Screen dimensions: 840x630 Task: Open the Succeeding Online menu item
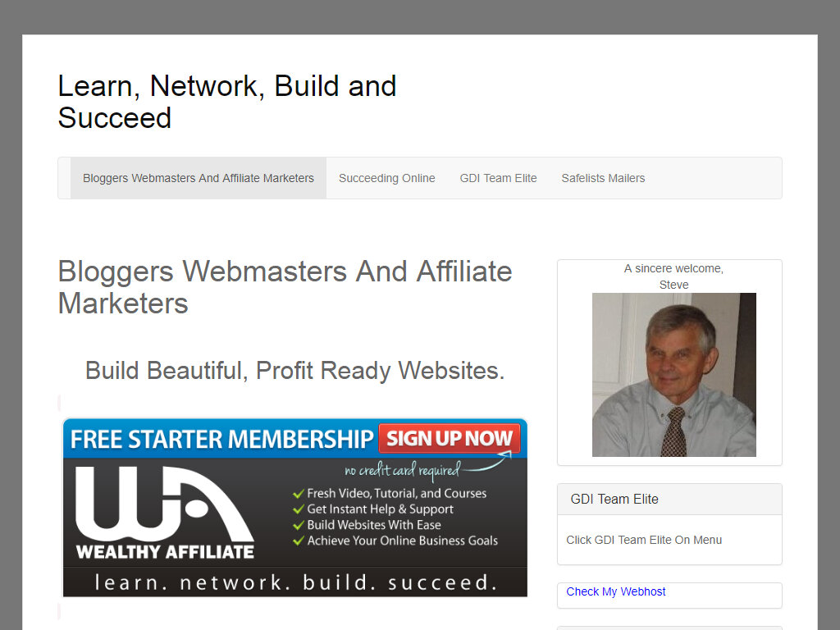[387, 178]
